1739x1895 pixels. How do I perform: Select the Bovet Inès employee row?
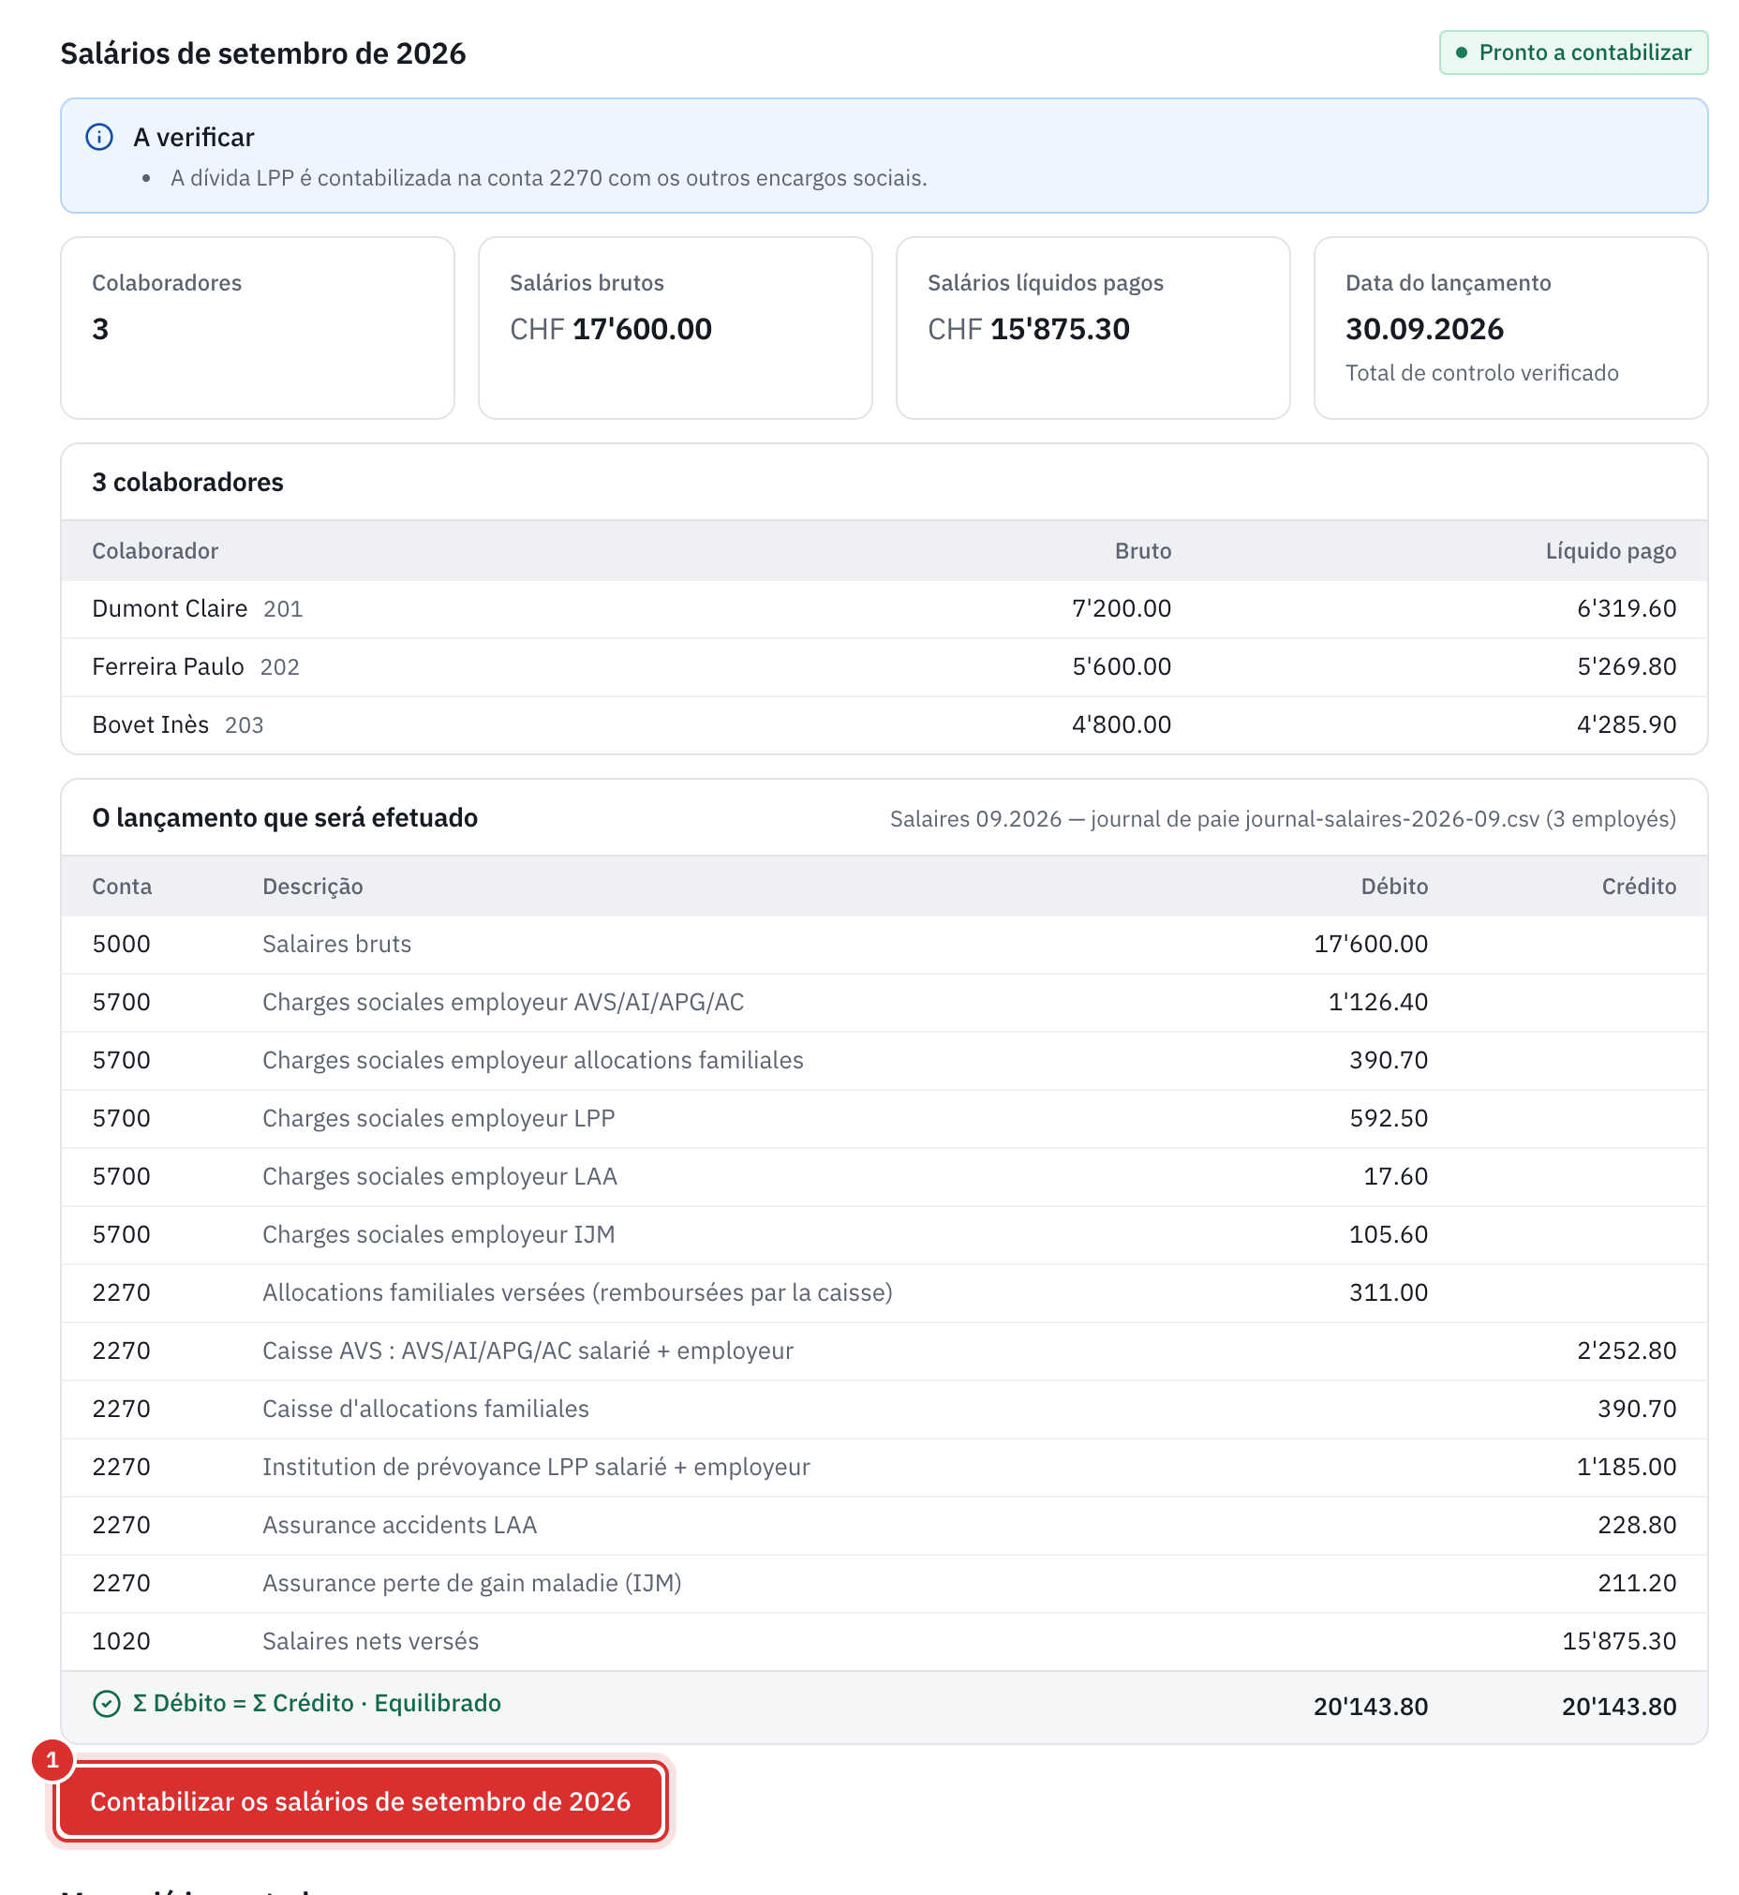[884, 724]
